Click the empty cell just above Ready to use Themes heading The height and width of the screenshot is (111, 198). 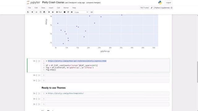coord(105,80)
